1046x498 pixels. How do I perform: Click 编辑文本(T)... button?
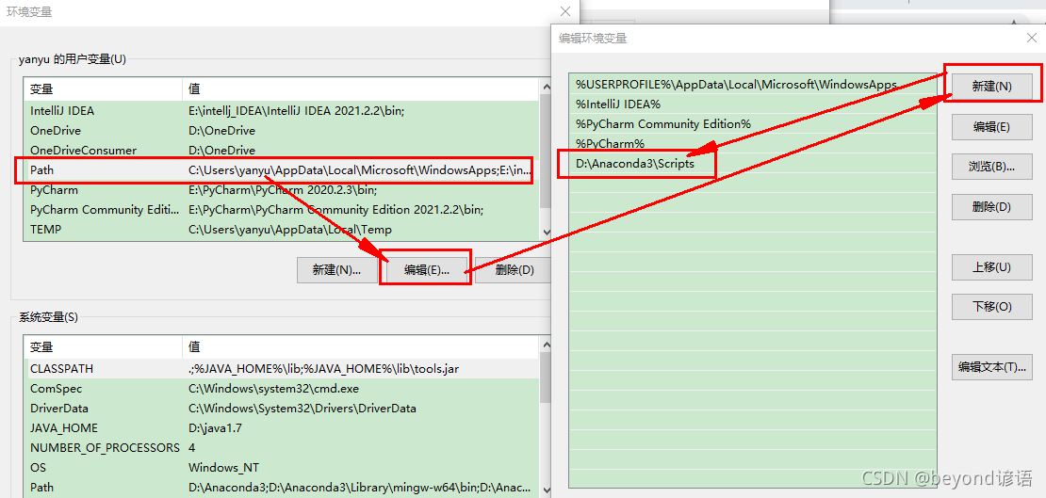tap(992, 366)
